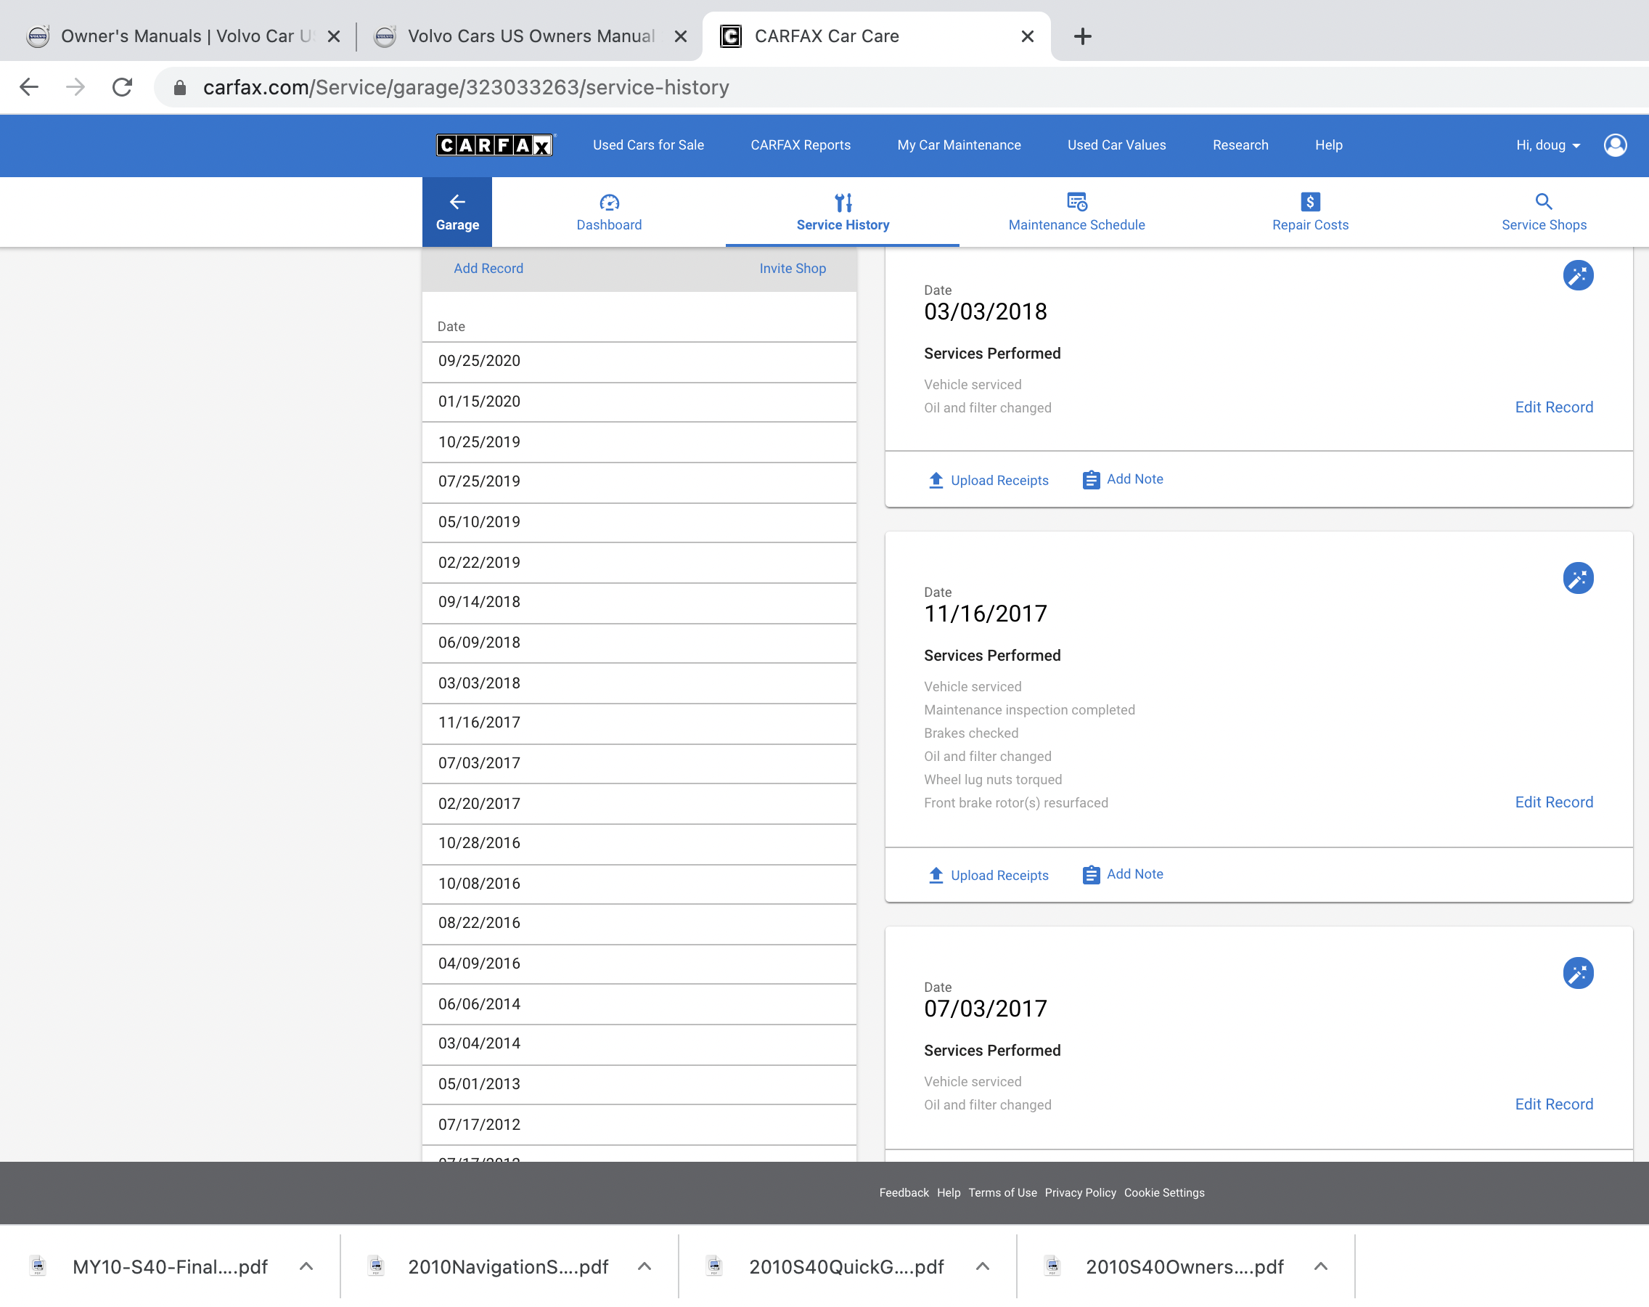Expand options for 2010S40Owners pdf download
The height and width of the screenshot is (1307, 1649).
[1321, 1266]
